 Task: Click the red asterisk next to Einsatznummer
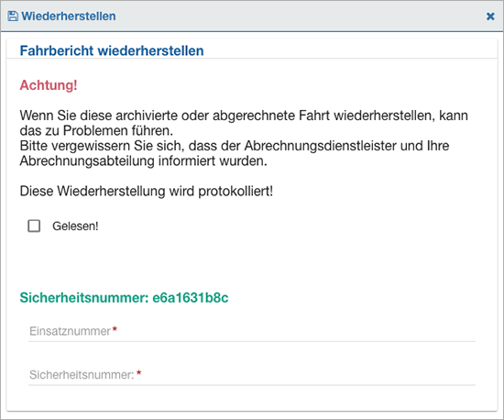click(x=115, y=329)
